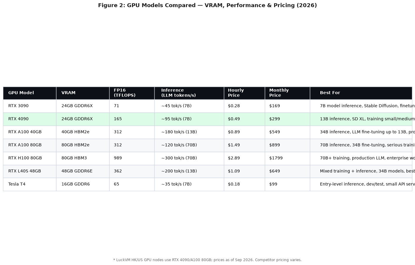This screenshot has width=415, height=265.
Task: Click hourly price '$0.28'
Action: [244, 106]
